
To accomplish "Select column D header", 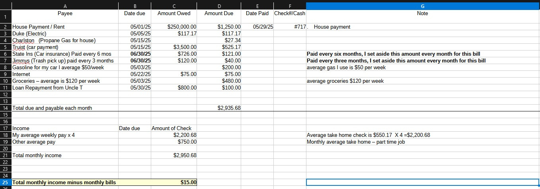I will point(219,6).
